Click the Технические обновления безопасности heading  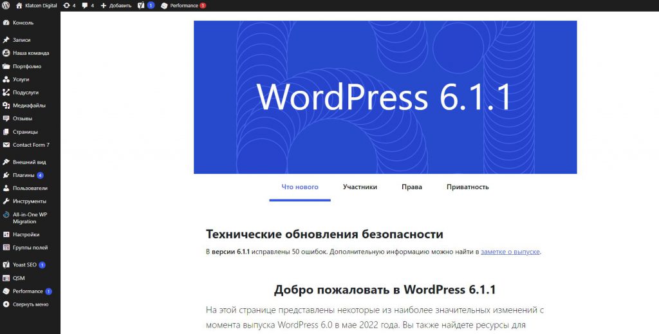pos(324,234)
